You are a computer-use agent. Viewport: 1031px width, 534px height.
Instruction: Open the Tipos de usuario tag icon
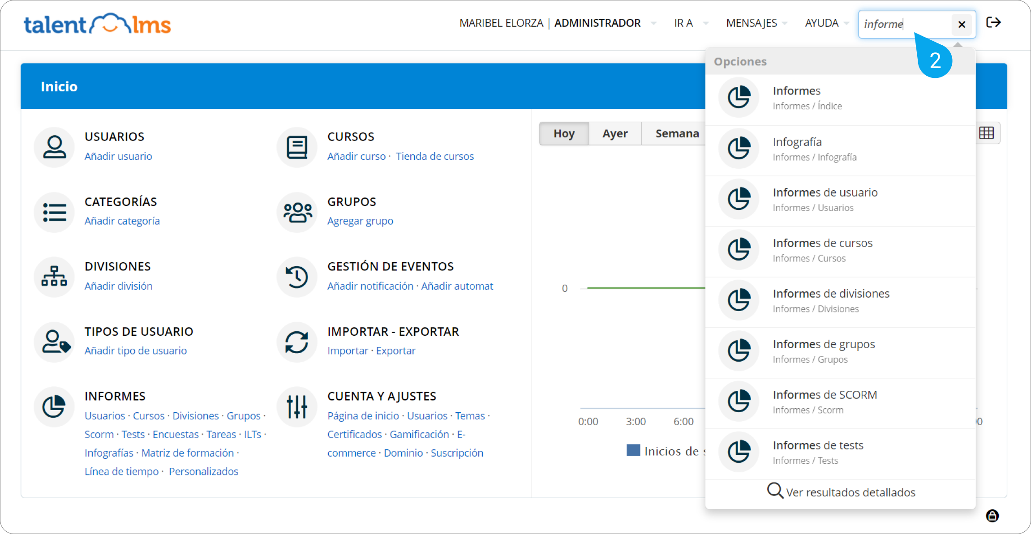pyautogui.click(x=54, y=342)
